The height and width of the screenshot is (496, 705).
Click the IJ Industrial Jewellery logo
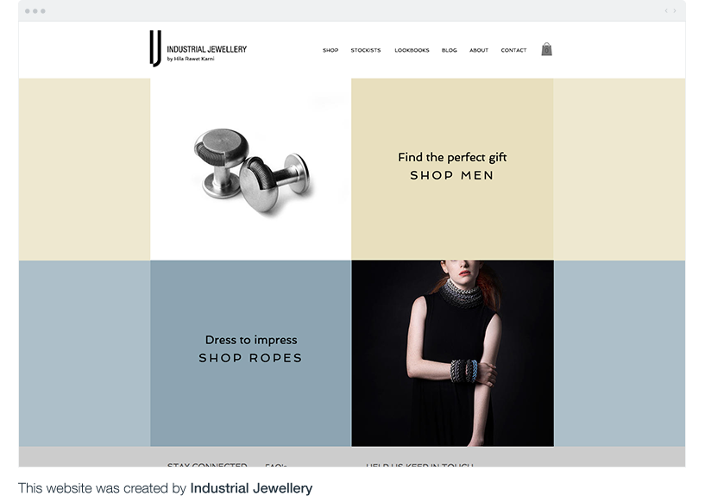point(198,48)
